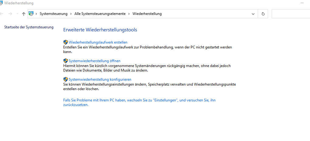This screenshot has width=310, height=141.
Task: Click description 'Sie können Wiederherstellungseinstellungen ändern'
Action: pos(150,86)
